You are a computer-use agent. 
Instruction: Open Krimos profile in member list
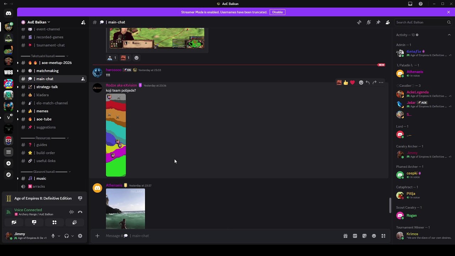coord(423,236)
